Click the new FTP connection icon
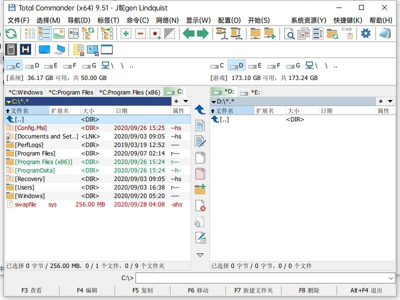Screen dimensions: 400x300 point(269,33)
